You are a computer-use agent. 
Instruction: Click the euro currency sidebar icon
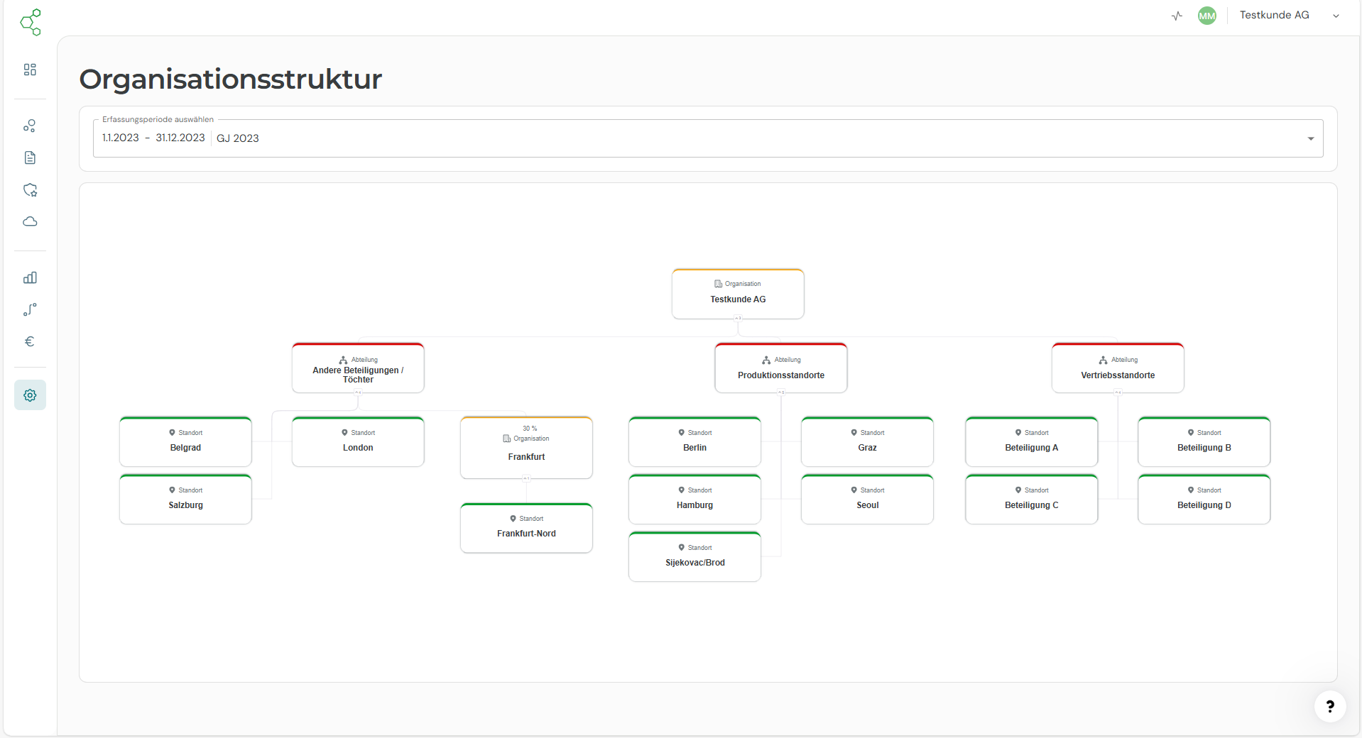click(x=30, y=341)
